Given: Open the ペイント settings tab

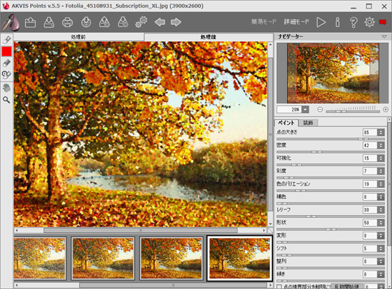Looking at the screenshot, I should coord(286,123).
